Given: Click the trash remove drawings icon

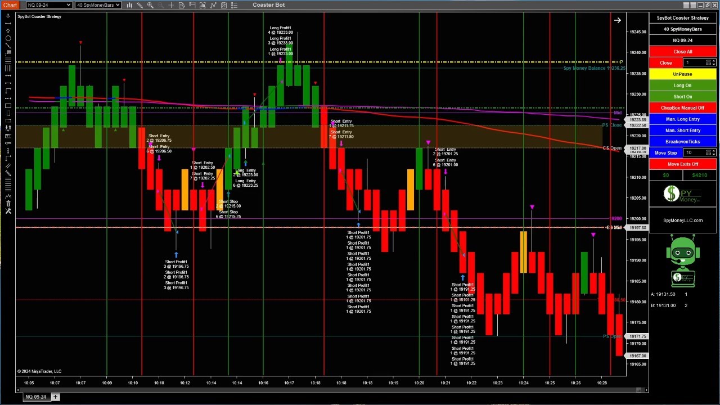Looking at the screenshot, I should (8, 204).
